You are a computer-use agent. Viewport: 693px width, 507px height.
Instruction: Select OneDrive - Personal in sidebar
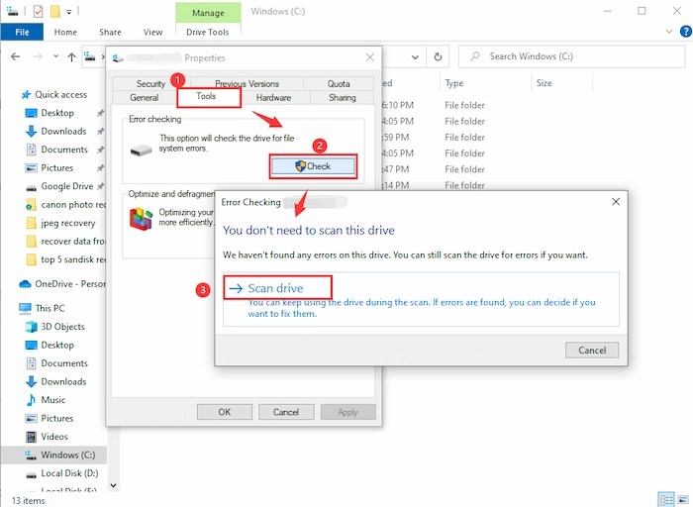62,284
